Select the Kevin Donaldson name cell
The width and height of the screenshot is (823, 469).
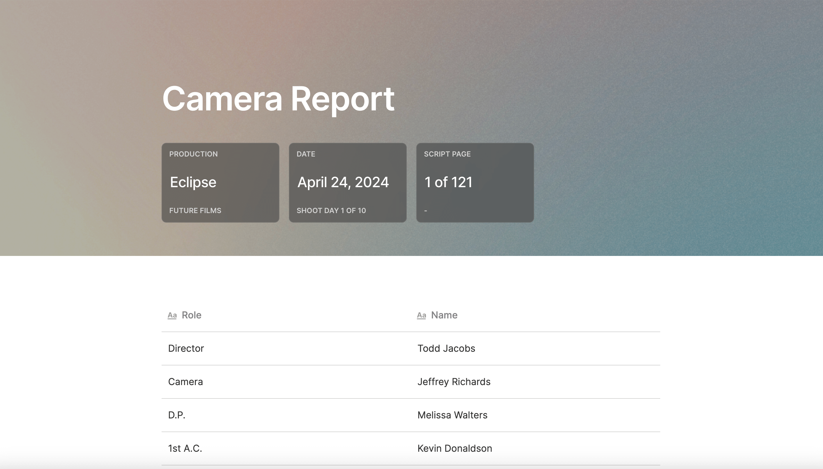click(536, 448)
